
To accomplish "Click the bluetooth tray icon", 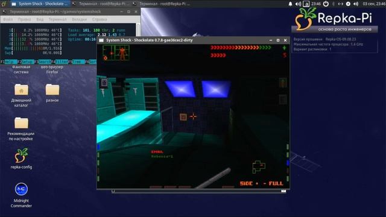I will 334,4.
